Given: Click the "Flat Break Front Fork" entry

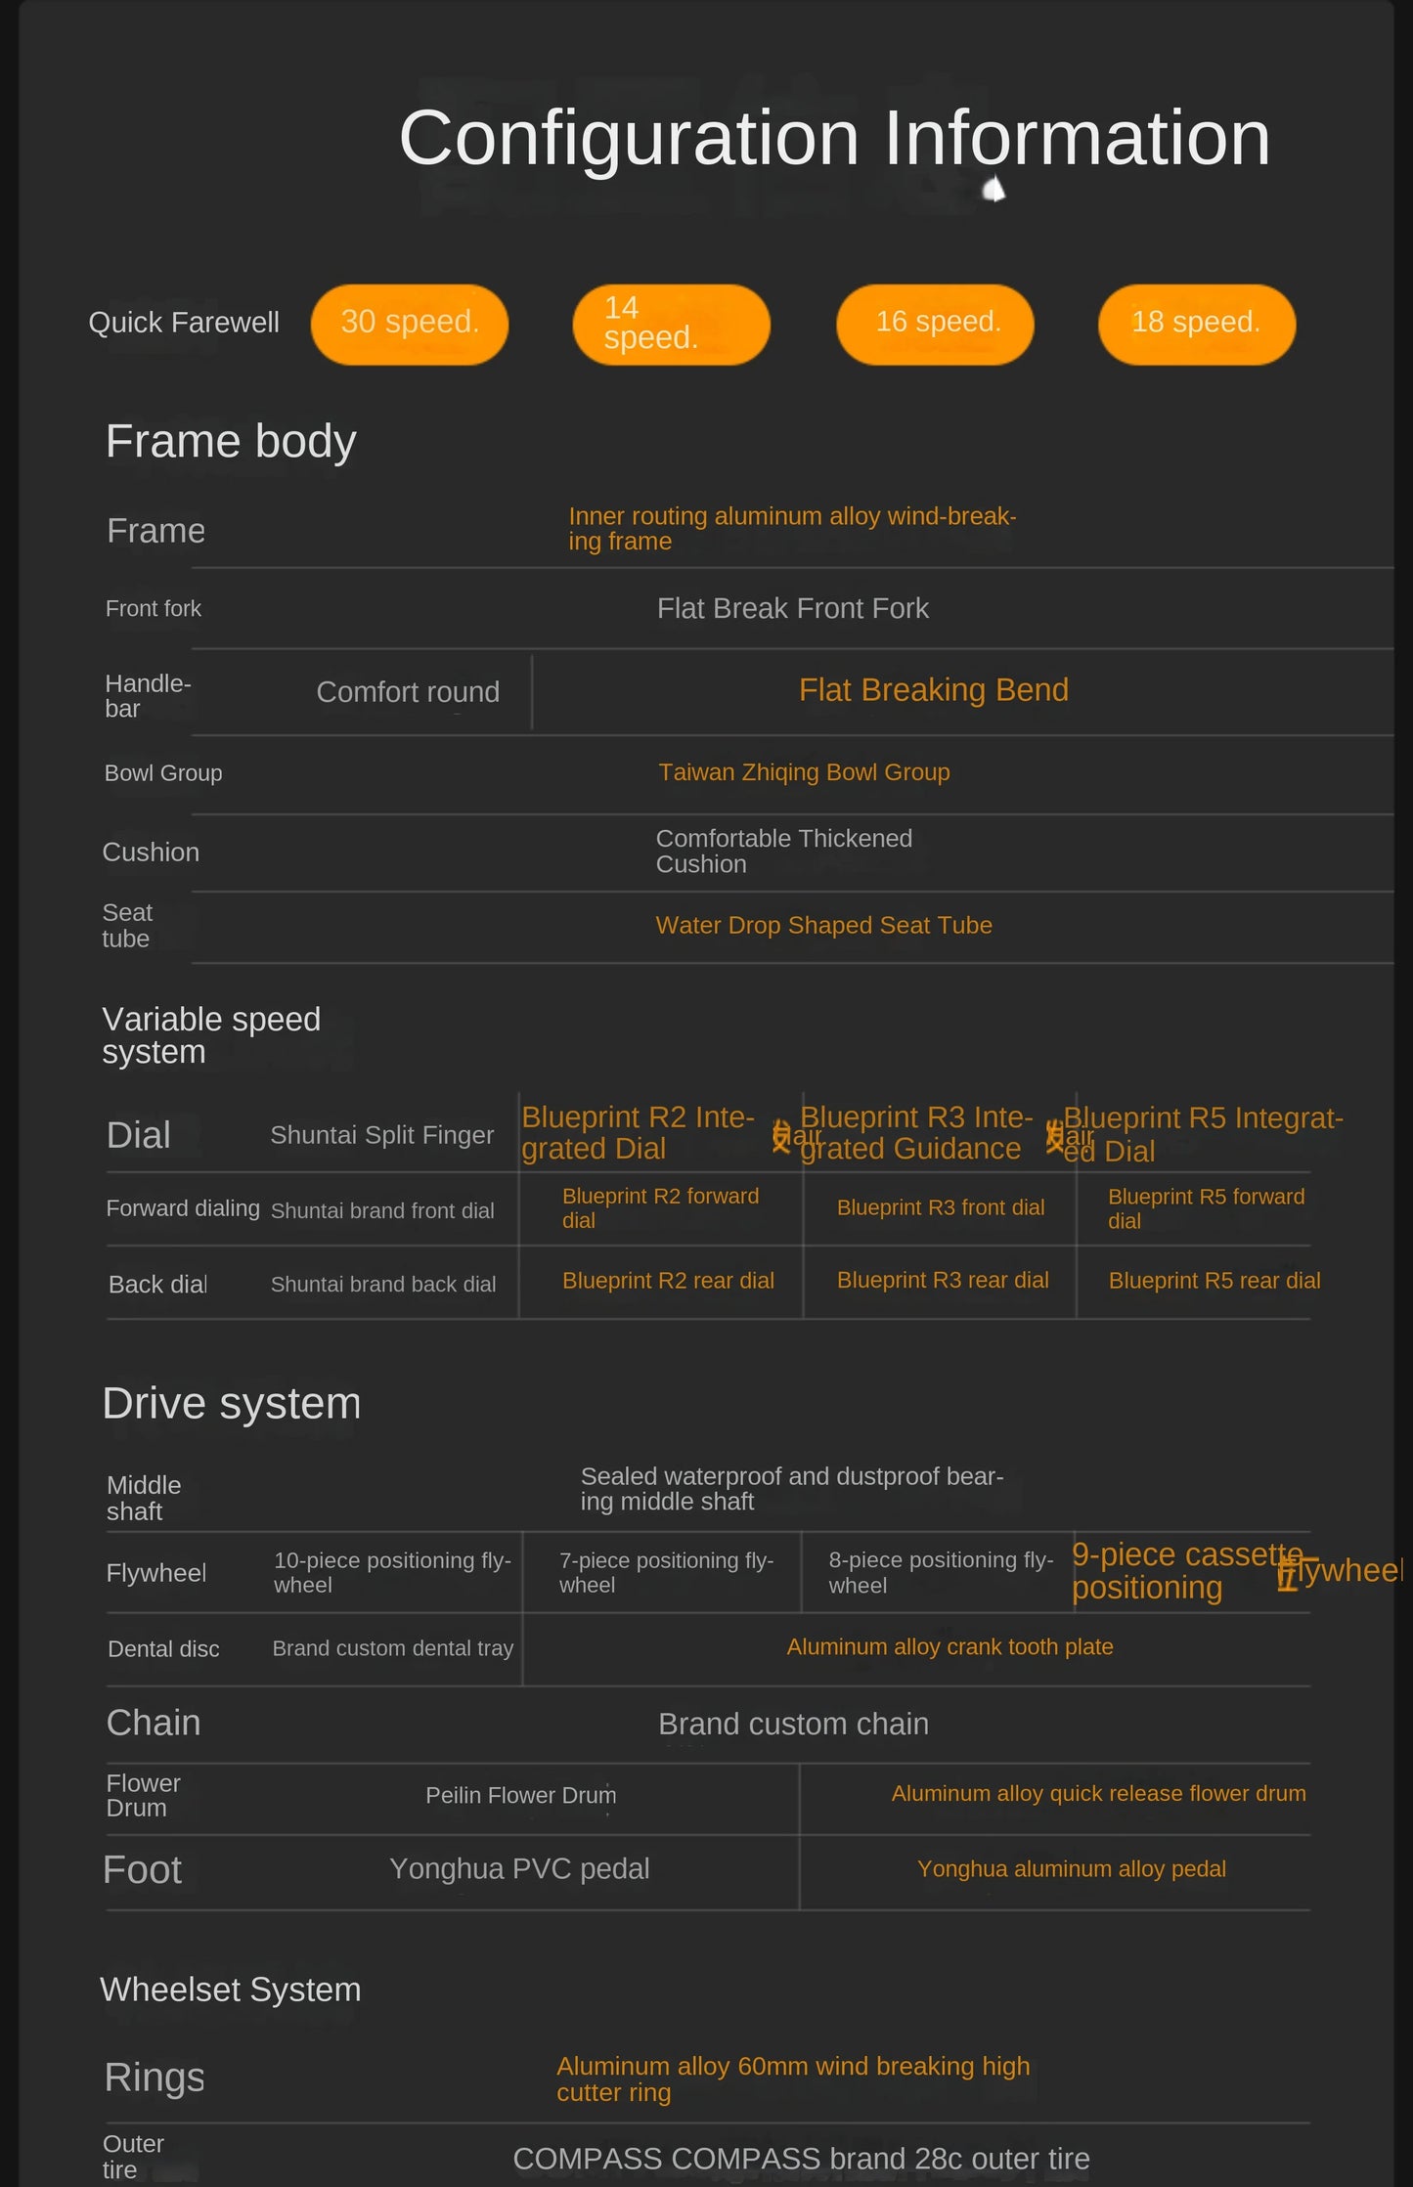Looking at the screenshot, I should click(792, 608).
